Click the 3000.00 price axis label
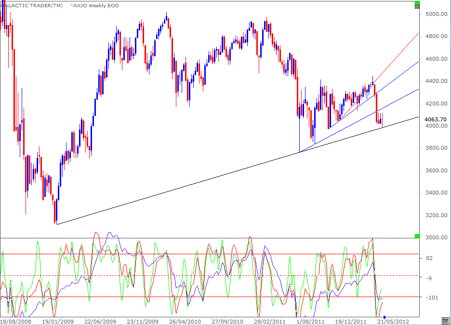Screen dimensions: 451x325 (x=437, y=237)
